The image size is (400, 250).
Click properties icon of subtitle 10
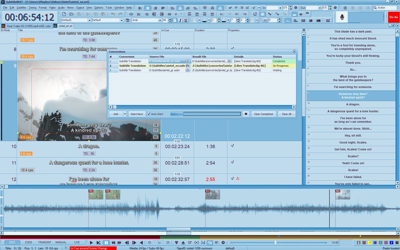pos(233,146)
